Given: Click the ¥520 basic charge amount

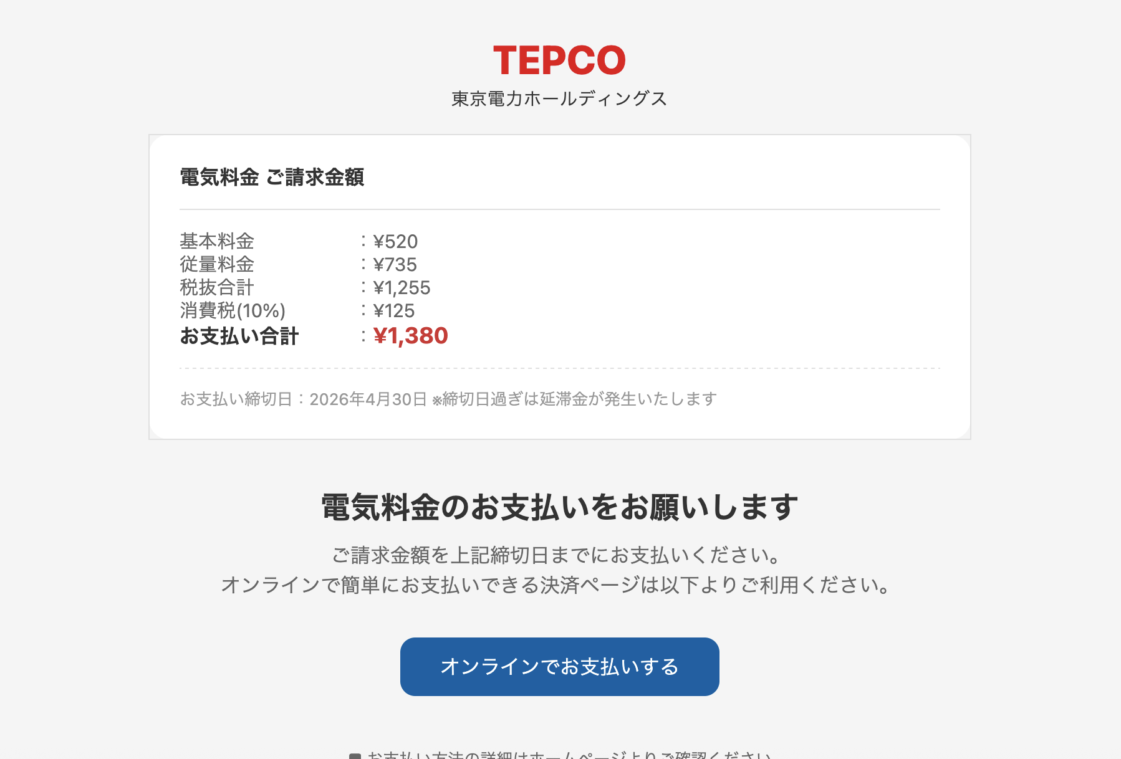Looking at the screenshot, I should coord(395,241).
